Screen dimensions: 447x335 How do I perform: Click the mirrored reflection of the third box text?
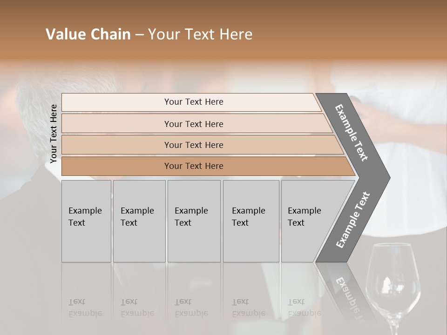click(191, 308)
